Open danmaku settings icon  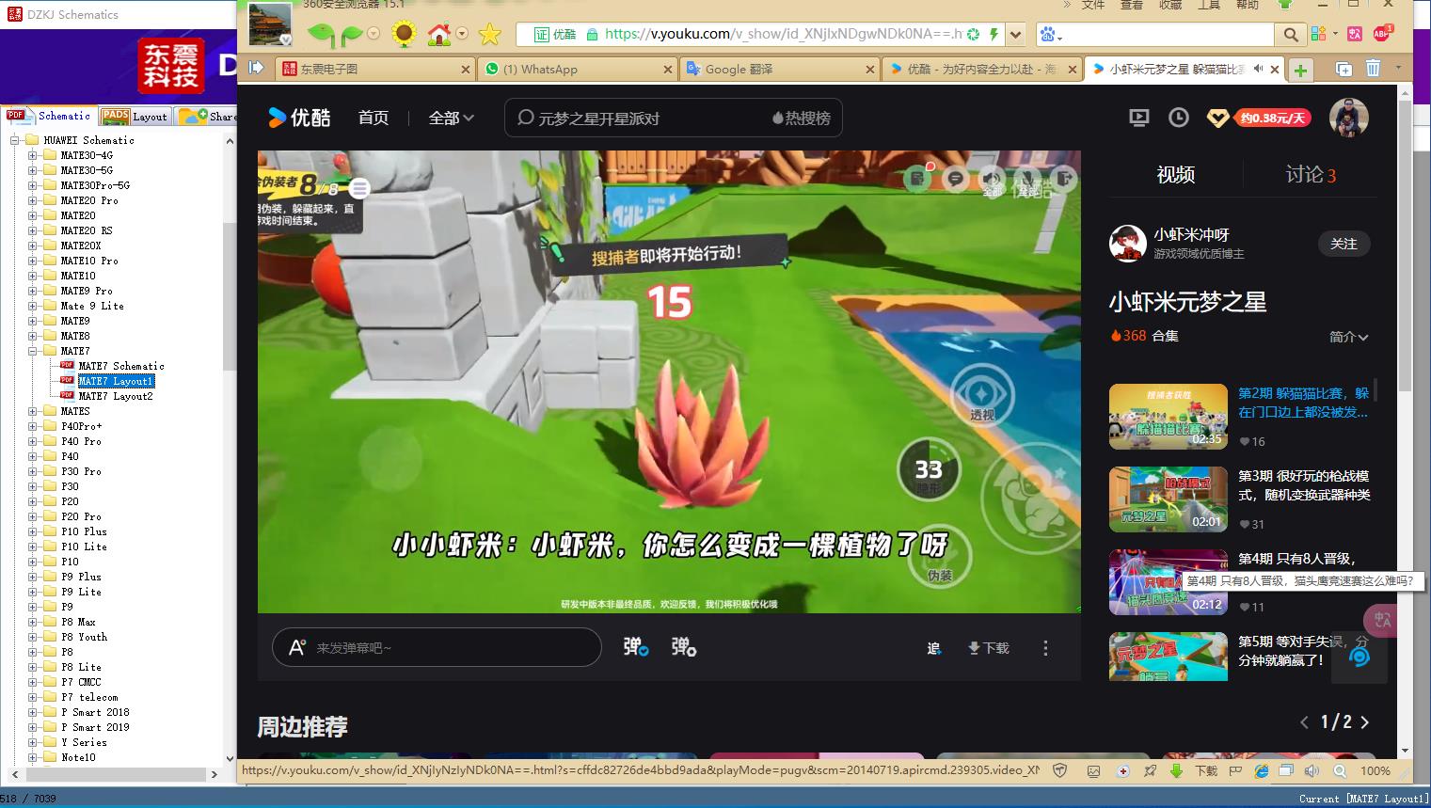coord(684,647)
